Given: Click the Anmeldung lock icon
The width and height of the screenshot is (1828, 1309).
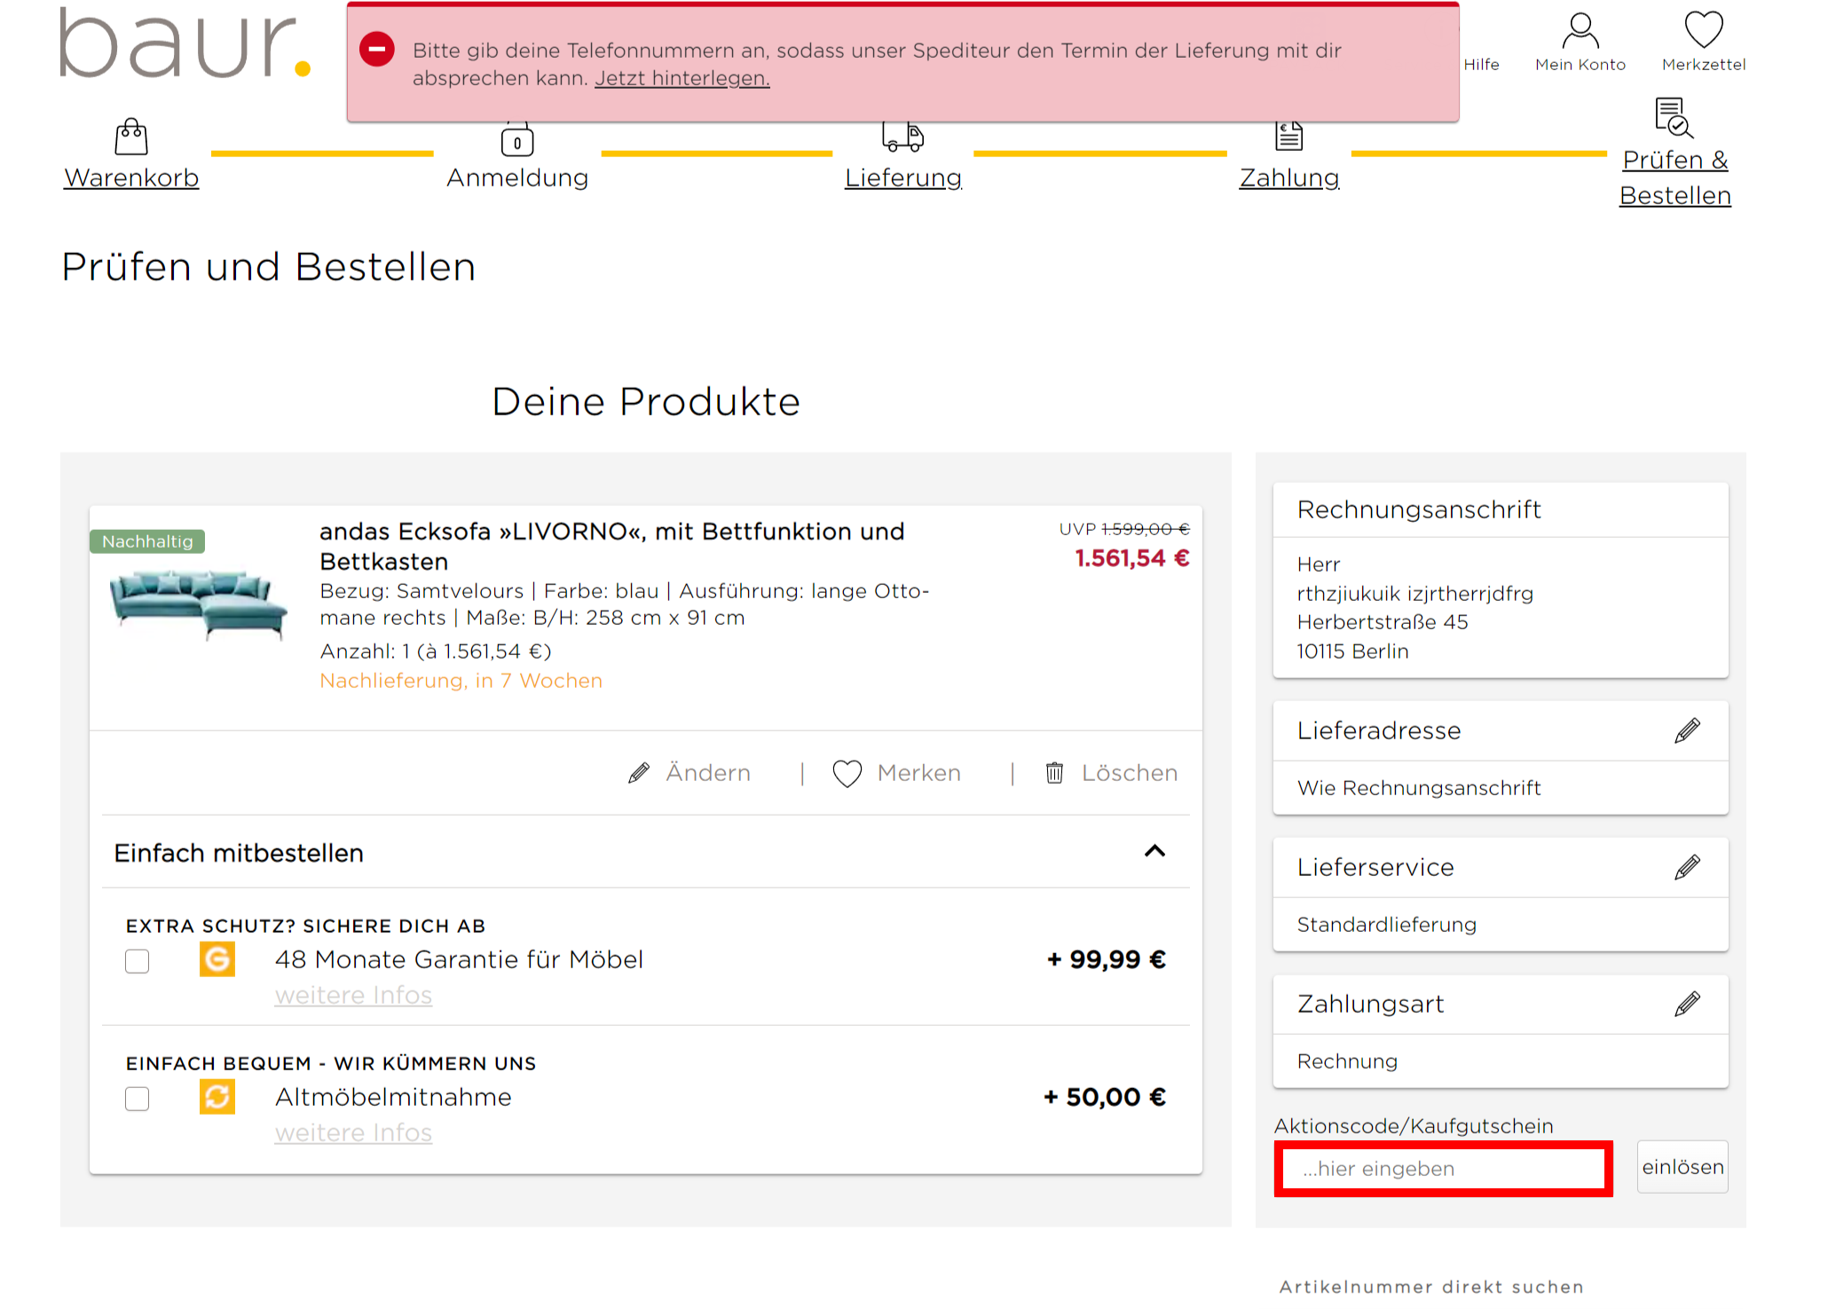Looking at the screenshot, I should [x=517, y=140].
